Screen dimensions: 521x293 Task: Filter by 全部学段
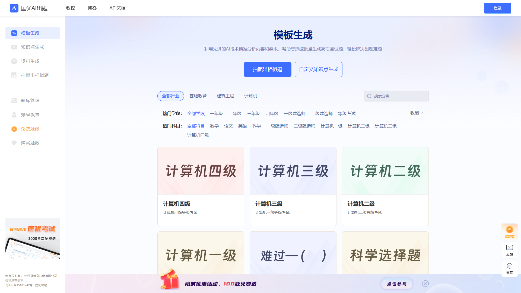tap(196, 114)
